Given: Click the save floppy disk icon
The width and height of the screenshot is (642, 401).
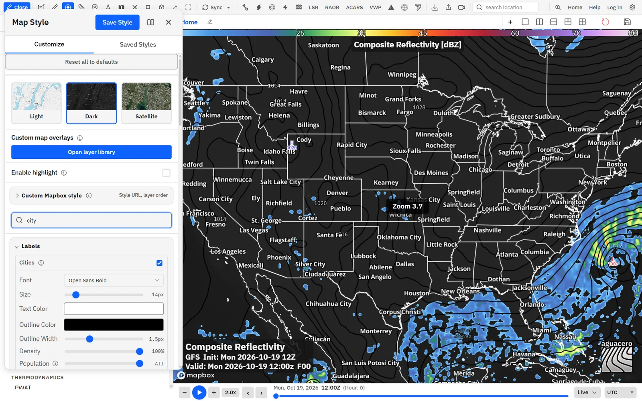Looking at the screenshot, I should click(x=627, y=22).
